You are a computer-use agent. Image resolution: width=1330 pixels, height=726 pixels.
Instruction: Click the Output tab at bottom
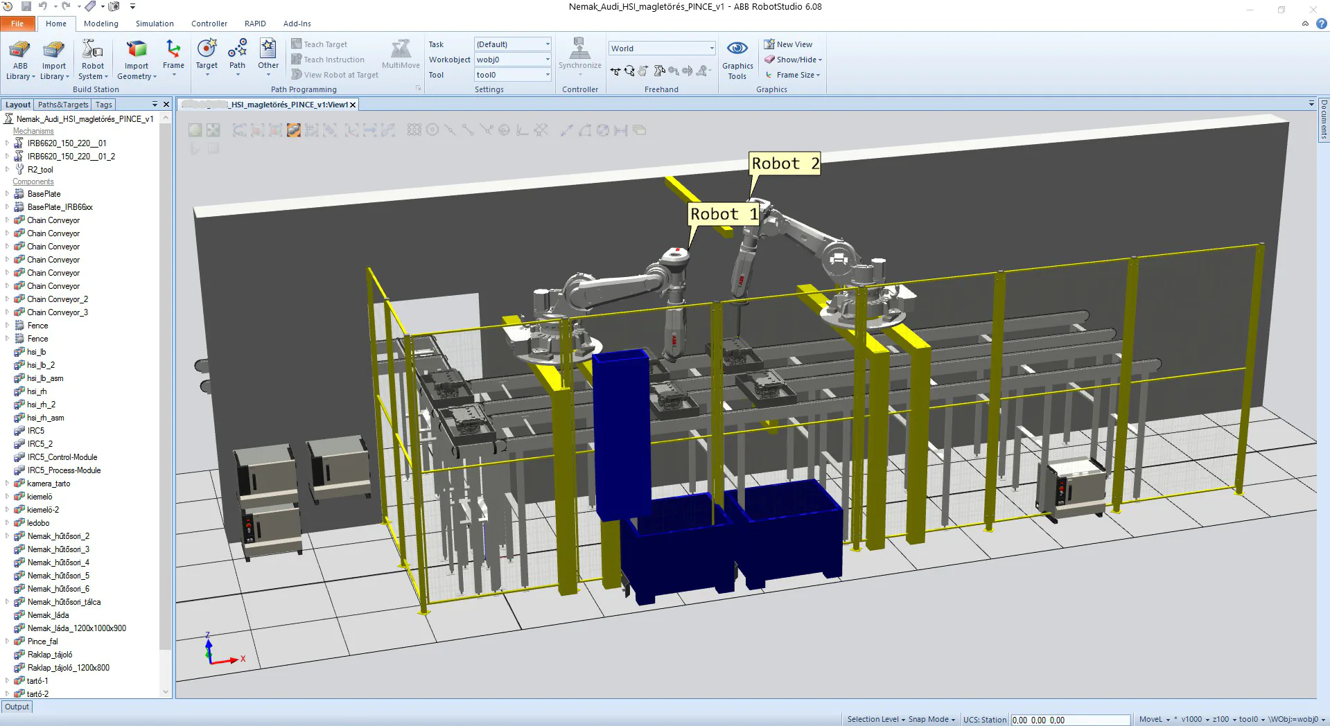17,707
